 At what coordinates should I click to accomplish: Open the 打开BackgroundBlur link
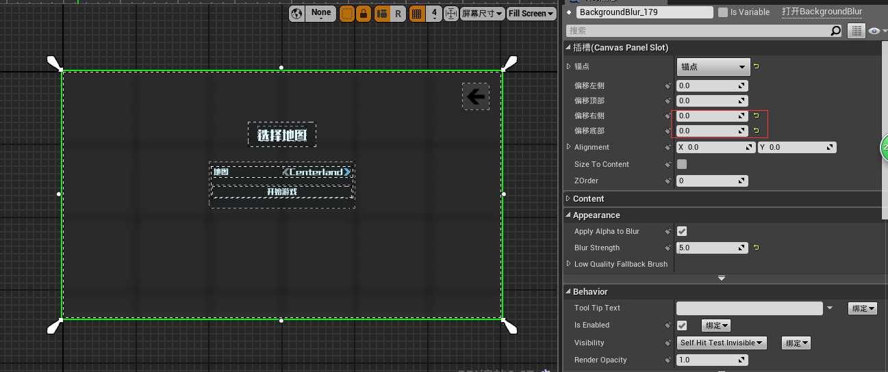(822, 12)
